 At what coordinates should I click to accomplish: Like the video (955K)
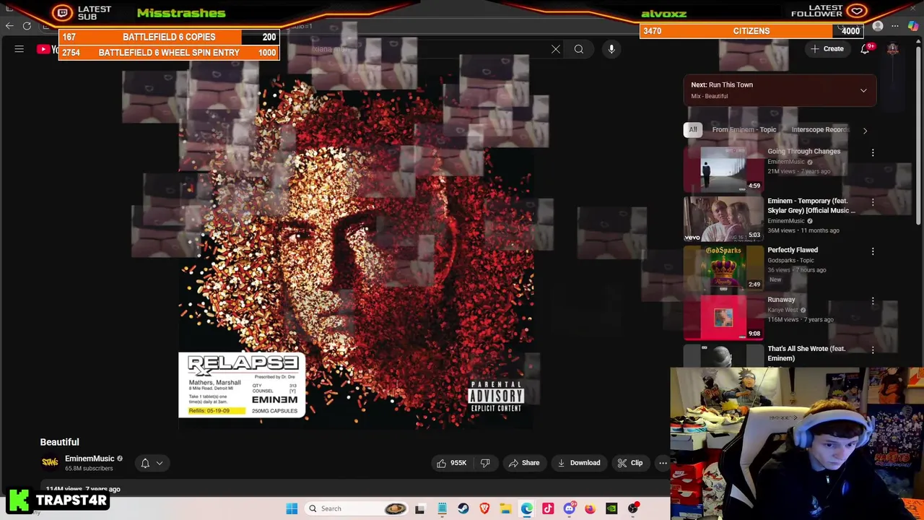tap(451, 463)
